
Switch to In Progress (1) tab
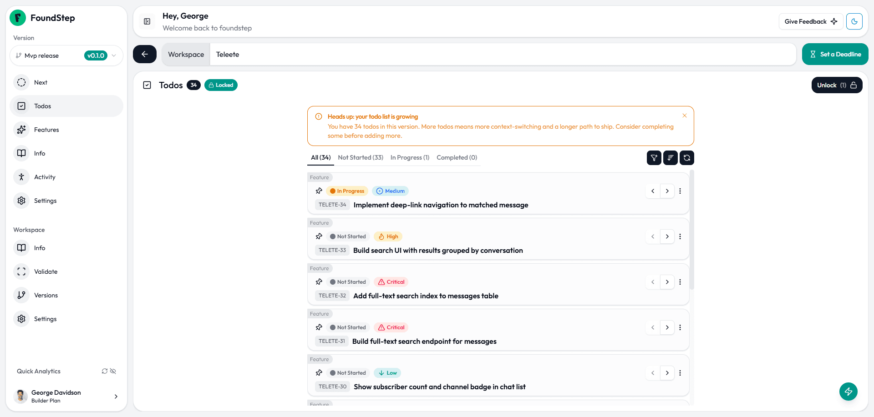[410, 157]
